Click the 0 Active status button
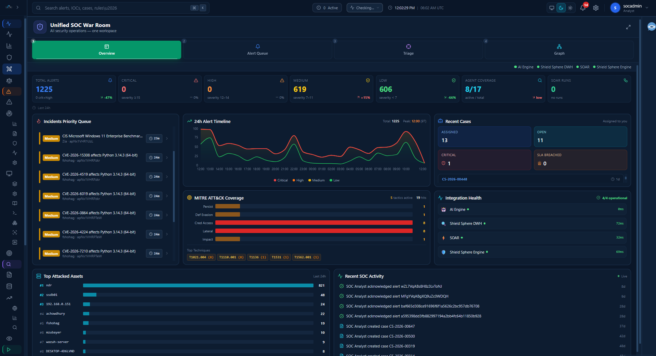Viewport: 656px width, 356px height. click(327, 8)
